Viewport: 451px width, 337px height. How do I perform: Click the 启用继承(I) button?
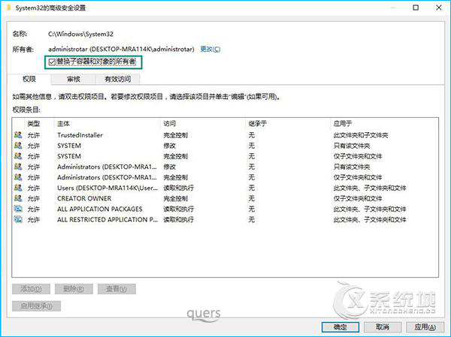click(36, 306)
